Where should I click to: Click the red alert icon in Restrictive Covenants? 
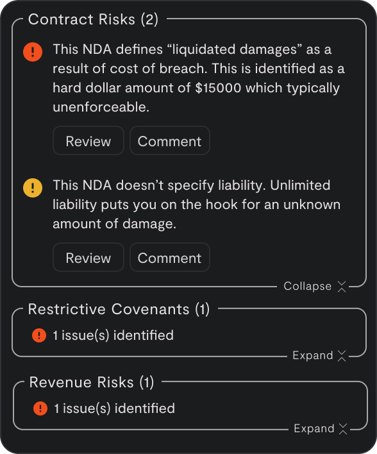point(39,335)
